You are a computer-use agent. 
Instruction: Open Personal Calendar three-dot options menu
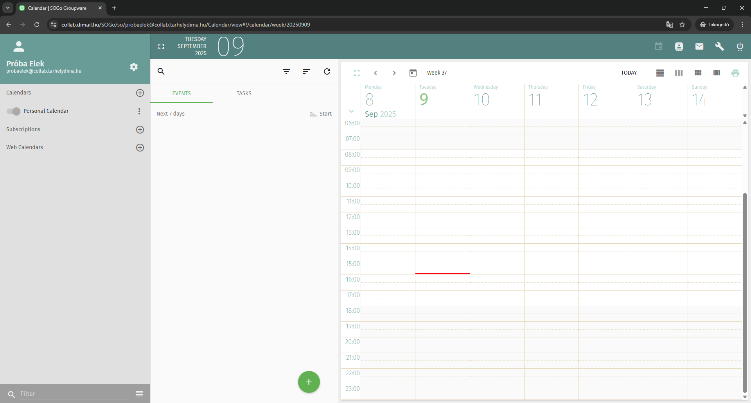pyautogui.click(x=139, y=111)
